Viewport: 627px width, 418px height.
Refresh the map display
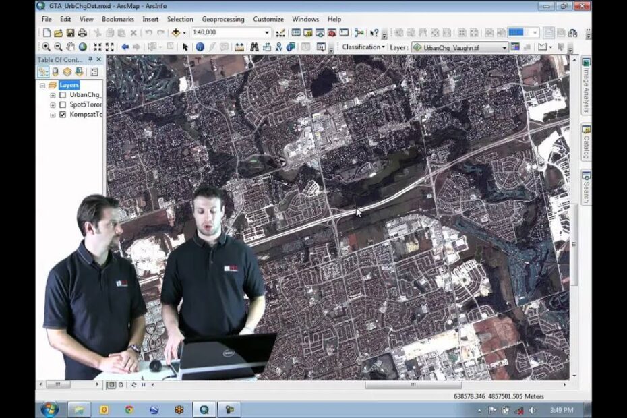[133, 385]
